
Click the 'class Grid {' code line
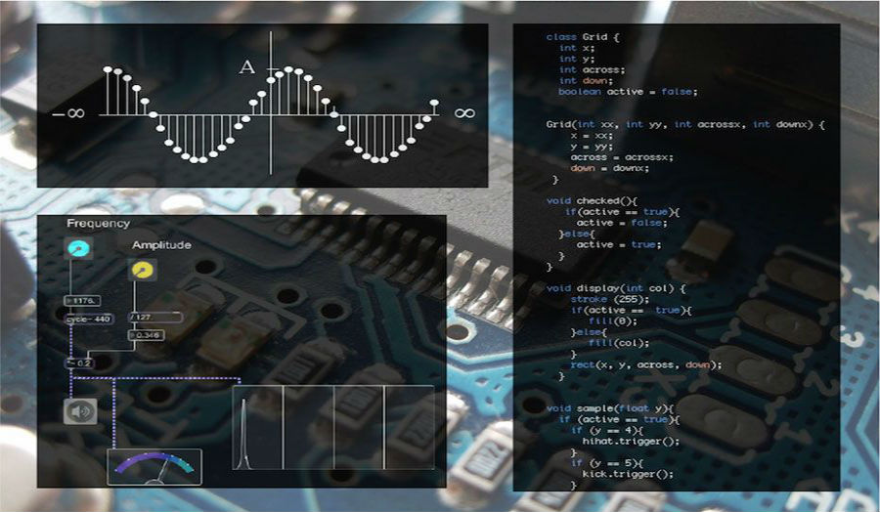pos(583,37)
